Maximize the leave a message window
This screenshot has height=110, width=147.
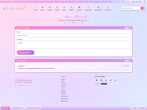[128, 28]
